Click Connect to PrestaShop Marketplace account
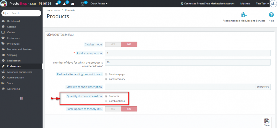277x128 pixels. tap(207, 4)
